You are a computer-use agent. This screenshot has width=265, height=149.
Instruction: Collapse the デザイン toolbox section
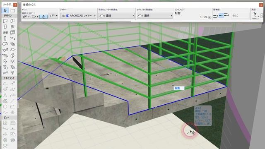(x=8, y=16)
